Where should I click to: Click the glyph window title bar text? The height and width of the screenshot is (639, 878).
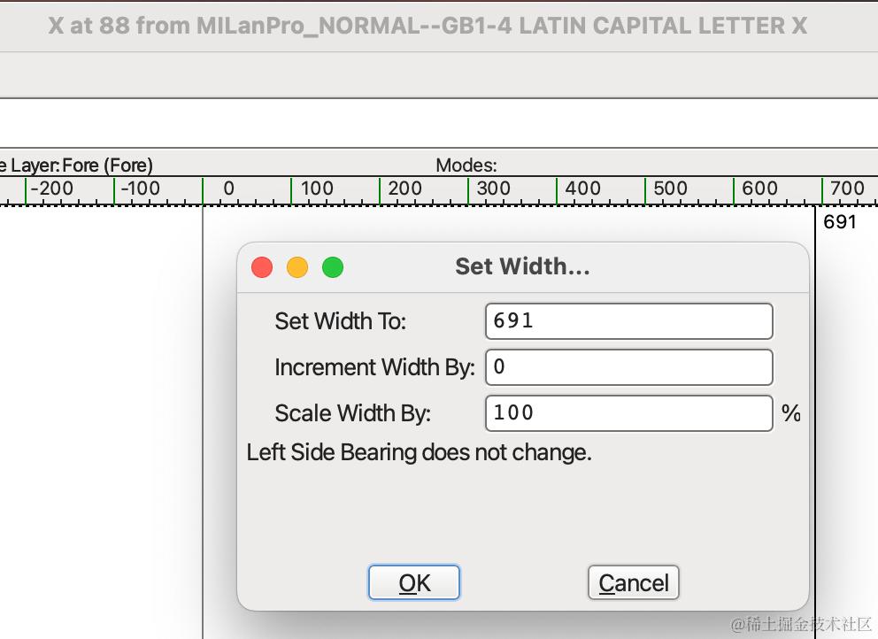point(427,26)
